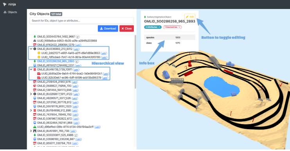Click ring icon of GMLID_BUI336993_213_9312

point(34,49)
